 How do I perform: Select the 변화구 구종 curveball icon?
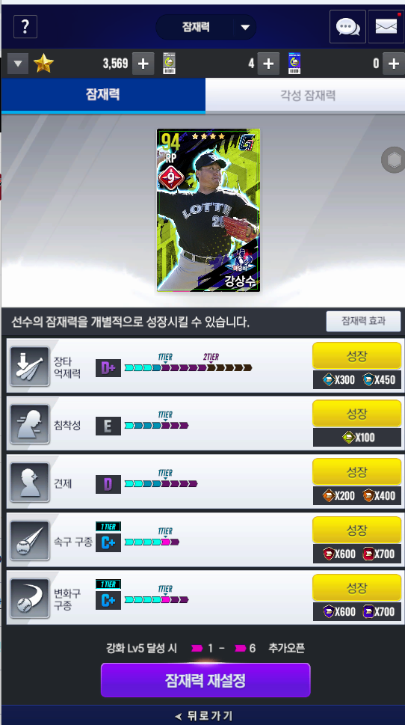tap(30, 599)
